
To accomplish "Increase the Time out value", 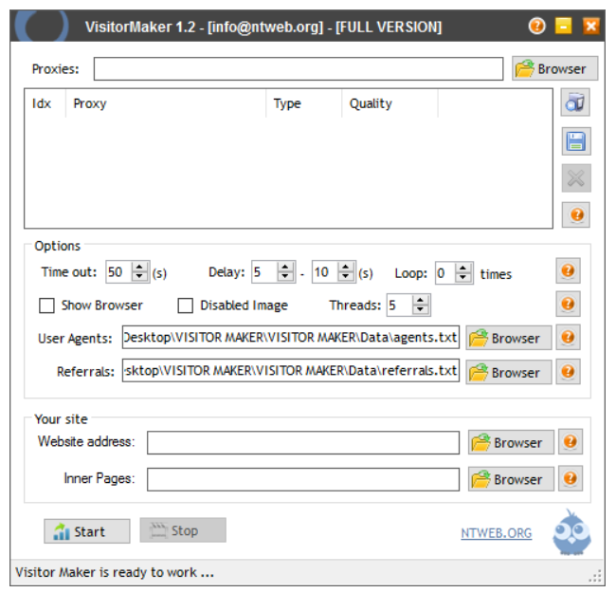I will pyautogui.click(x=139, y=267).
